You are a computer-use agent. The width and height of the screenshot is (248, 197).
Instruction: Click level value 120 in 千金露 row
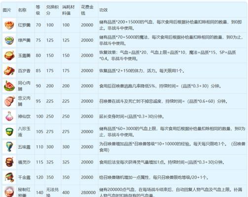coord(39,177)
